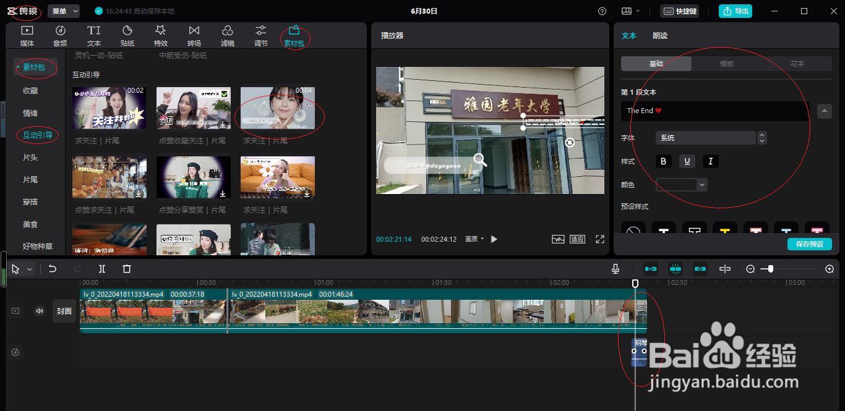Click the delete trash icon

point(127,269)
